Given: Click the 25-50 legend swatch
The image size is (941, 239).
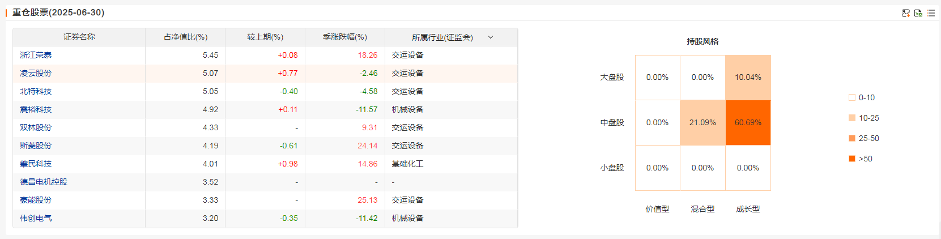Looking at the screenshot, I should [852, 138].
